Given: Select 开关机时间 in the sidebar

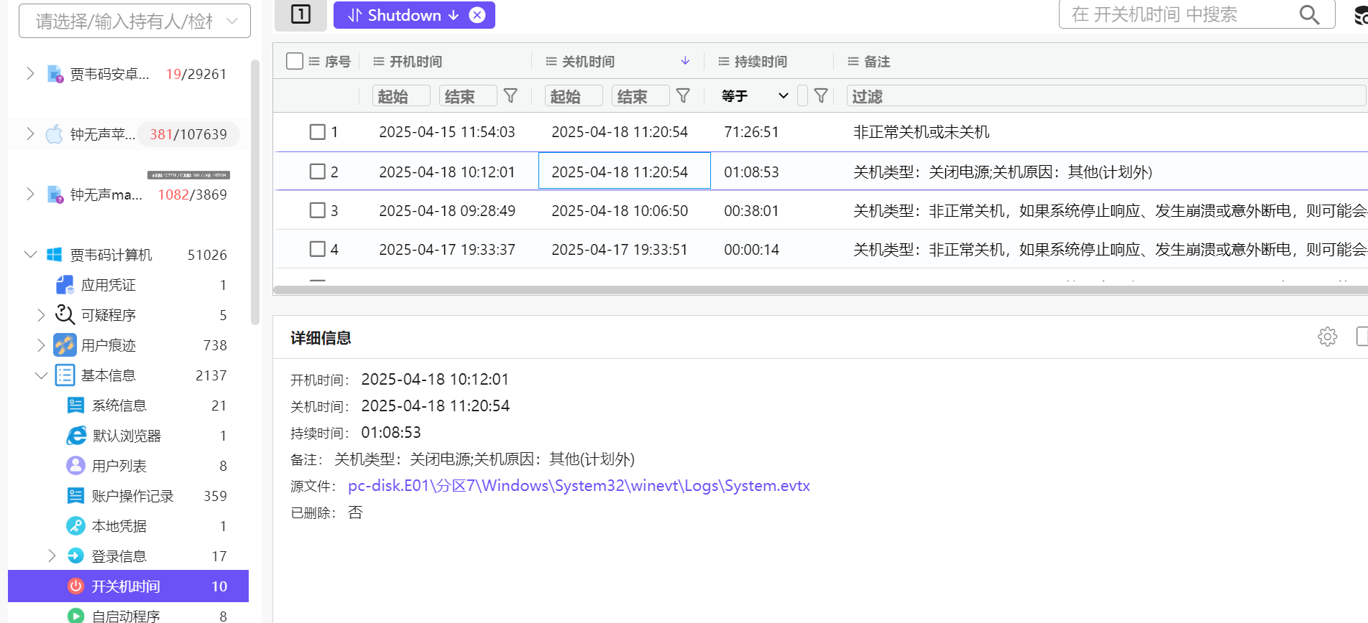Looking at the screenshot, I should tap(127, 586).
